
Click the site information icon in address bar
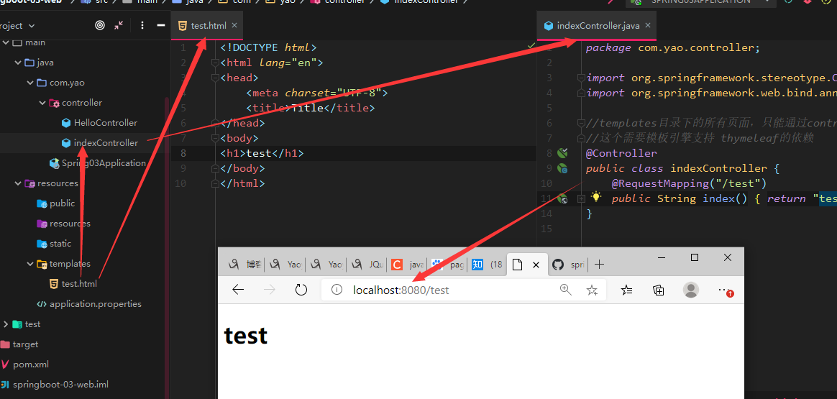(x=337, y=290)
